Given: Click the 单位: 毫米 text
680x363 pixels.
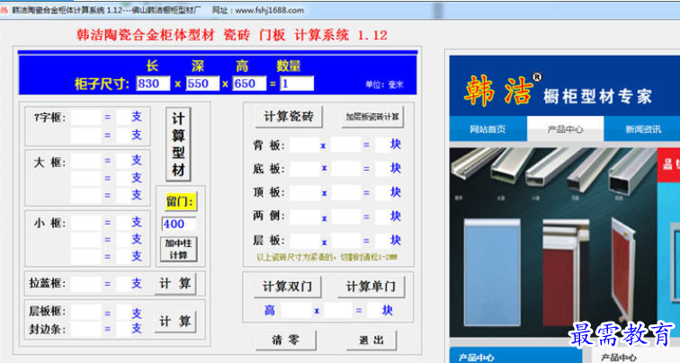Looking at the screenshot, I should point(384,84).
